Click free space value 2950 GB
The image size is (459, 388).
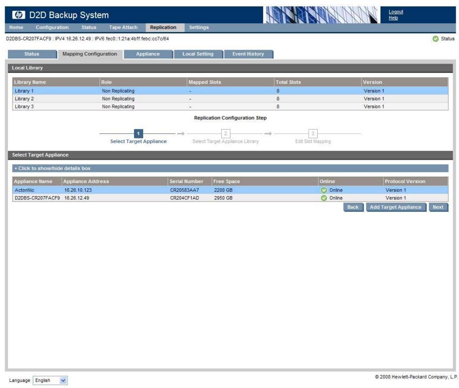[223, 198]
